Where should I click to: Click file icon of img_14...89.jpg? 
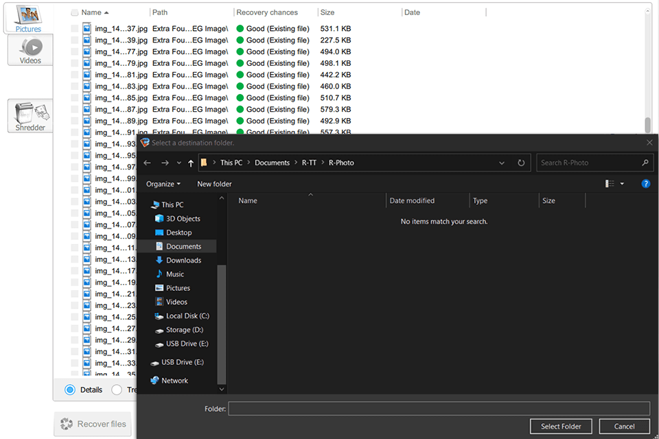86,121
